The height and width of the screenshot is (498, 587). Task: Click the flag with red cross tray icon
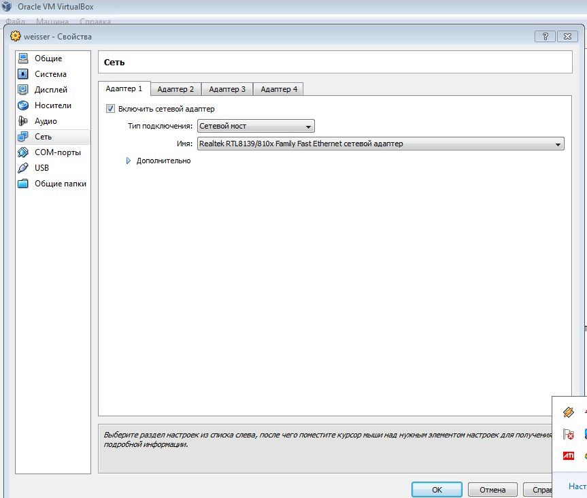click(x=568, y=434)
